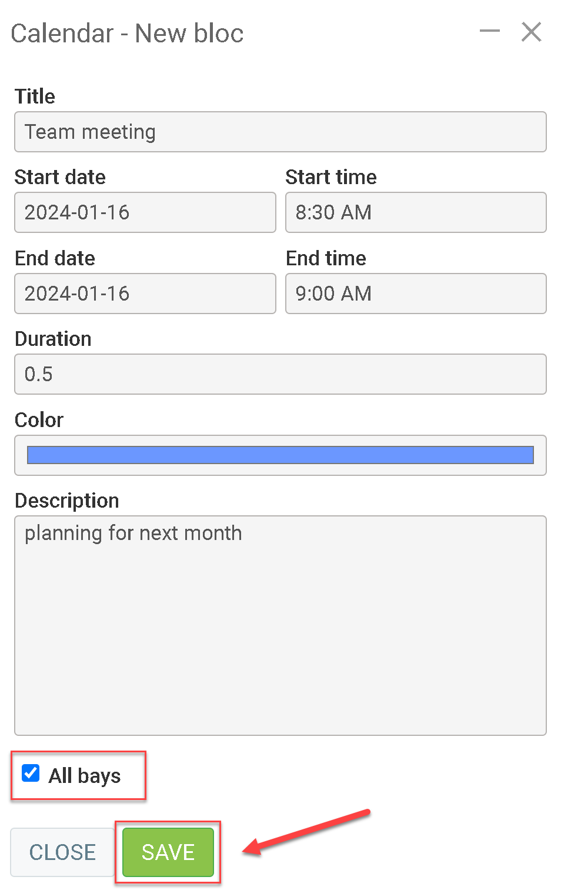Open the End date picker field
Image resolution: width=561 pixels, height=890 pixels.
[145, 294]
